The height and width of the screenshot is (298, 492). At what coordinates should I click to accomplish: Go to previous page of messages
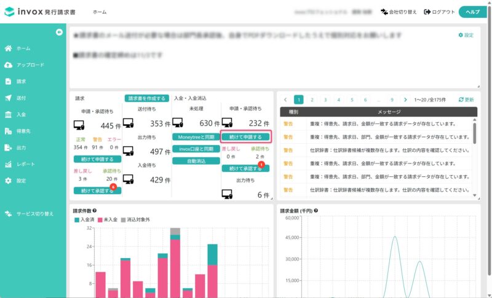pyautogui.click(x=285, y=100)
